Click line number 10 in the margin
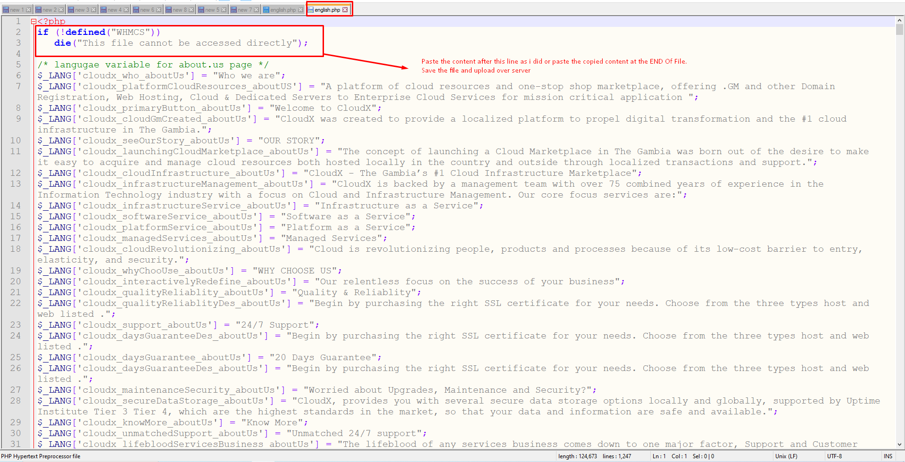This screenshot has height=462, width=905. [x=16, y=140]
